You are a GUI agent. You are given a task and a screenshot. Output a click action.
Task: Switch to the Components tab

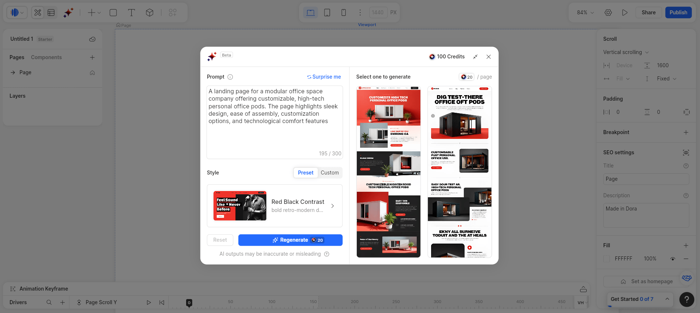click(46, 57)
